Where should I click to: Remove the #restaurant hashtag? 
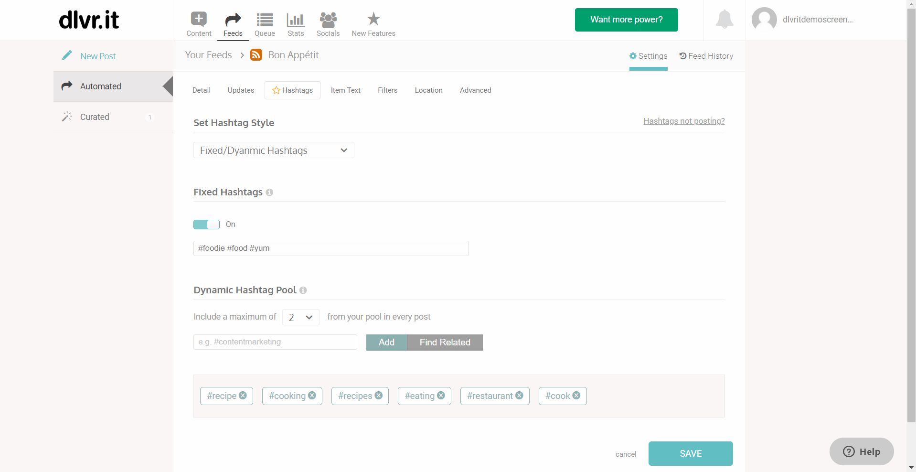tap(519, 396)
